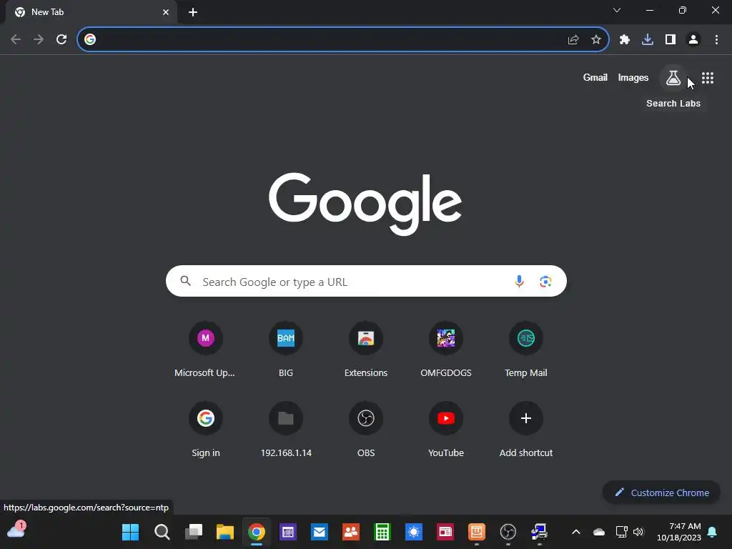Open the Temp Mail shortcut

click(x=525, y=349)
